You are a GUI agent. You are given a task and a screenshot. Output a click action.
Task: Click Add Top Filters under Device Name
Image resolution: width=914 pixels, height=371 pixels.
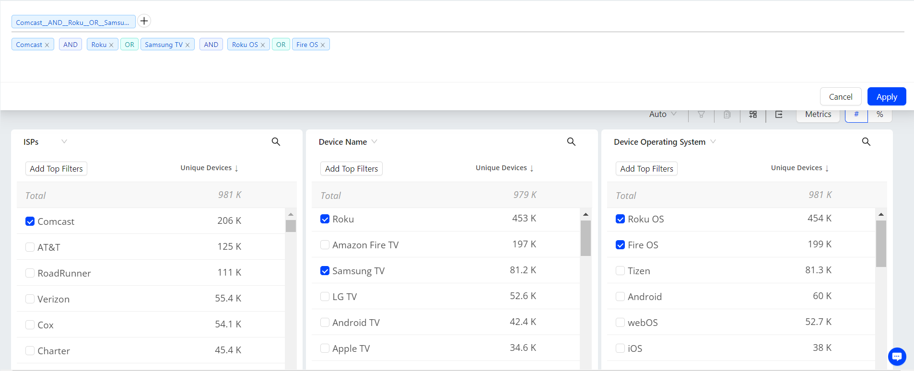(351, 169)
